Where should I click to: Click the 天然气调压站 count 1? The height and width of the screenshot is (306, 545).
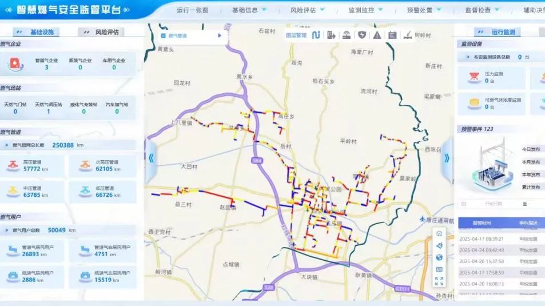pyautogui.click(x=48, y=112)
